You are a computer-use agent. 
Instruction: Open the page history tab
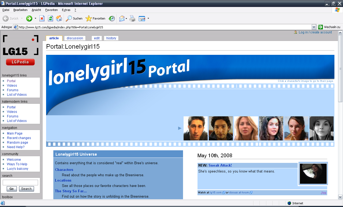(x=111, y=38)
